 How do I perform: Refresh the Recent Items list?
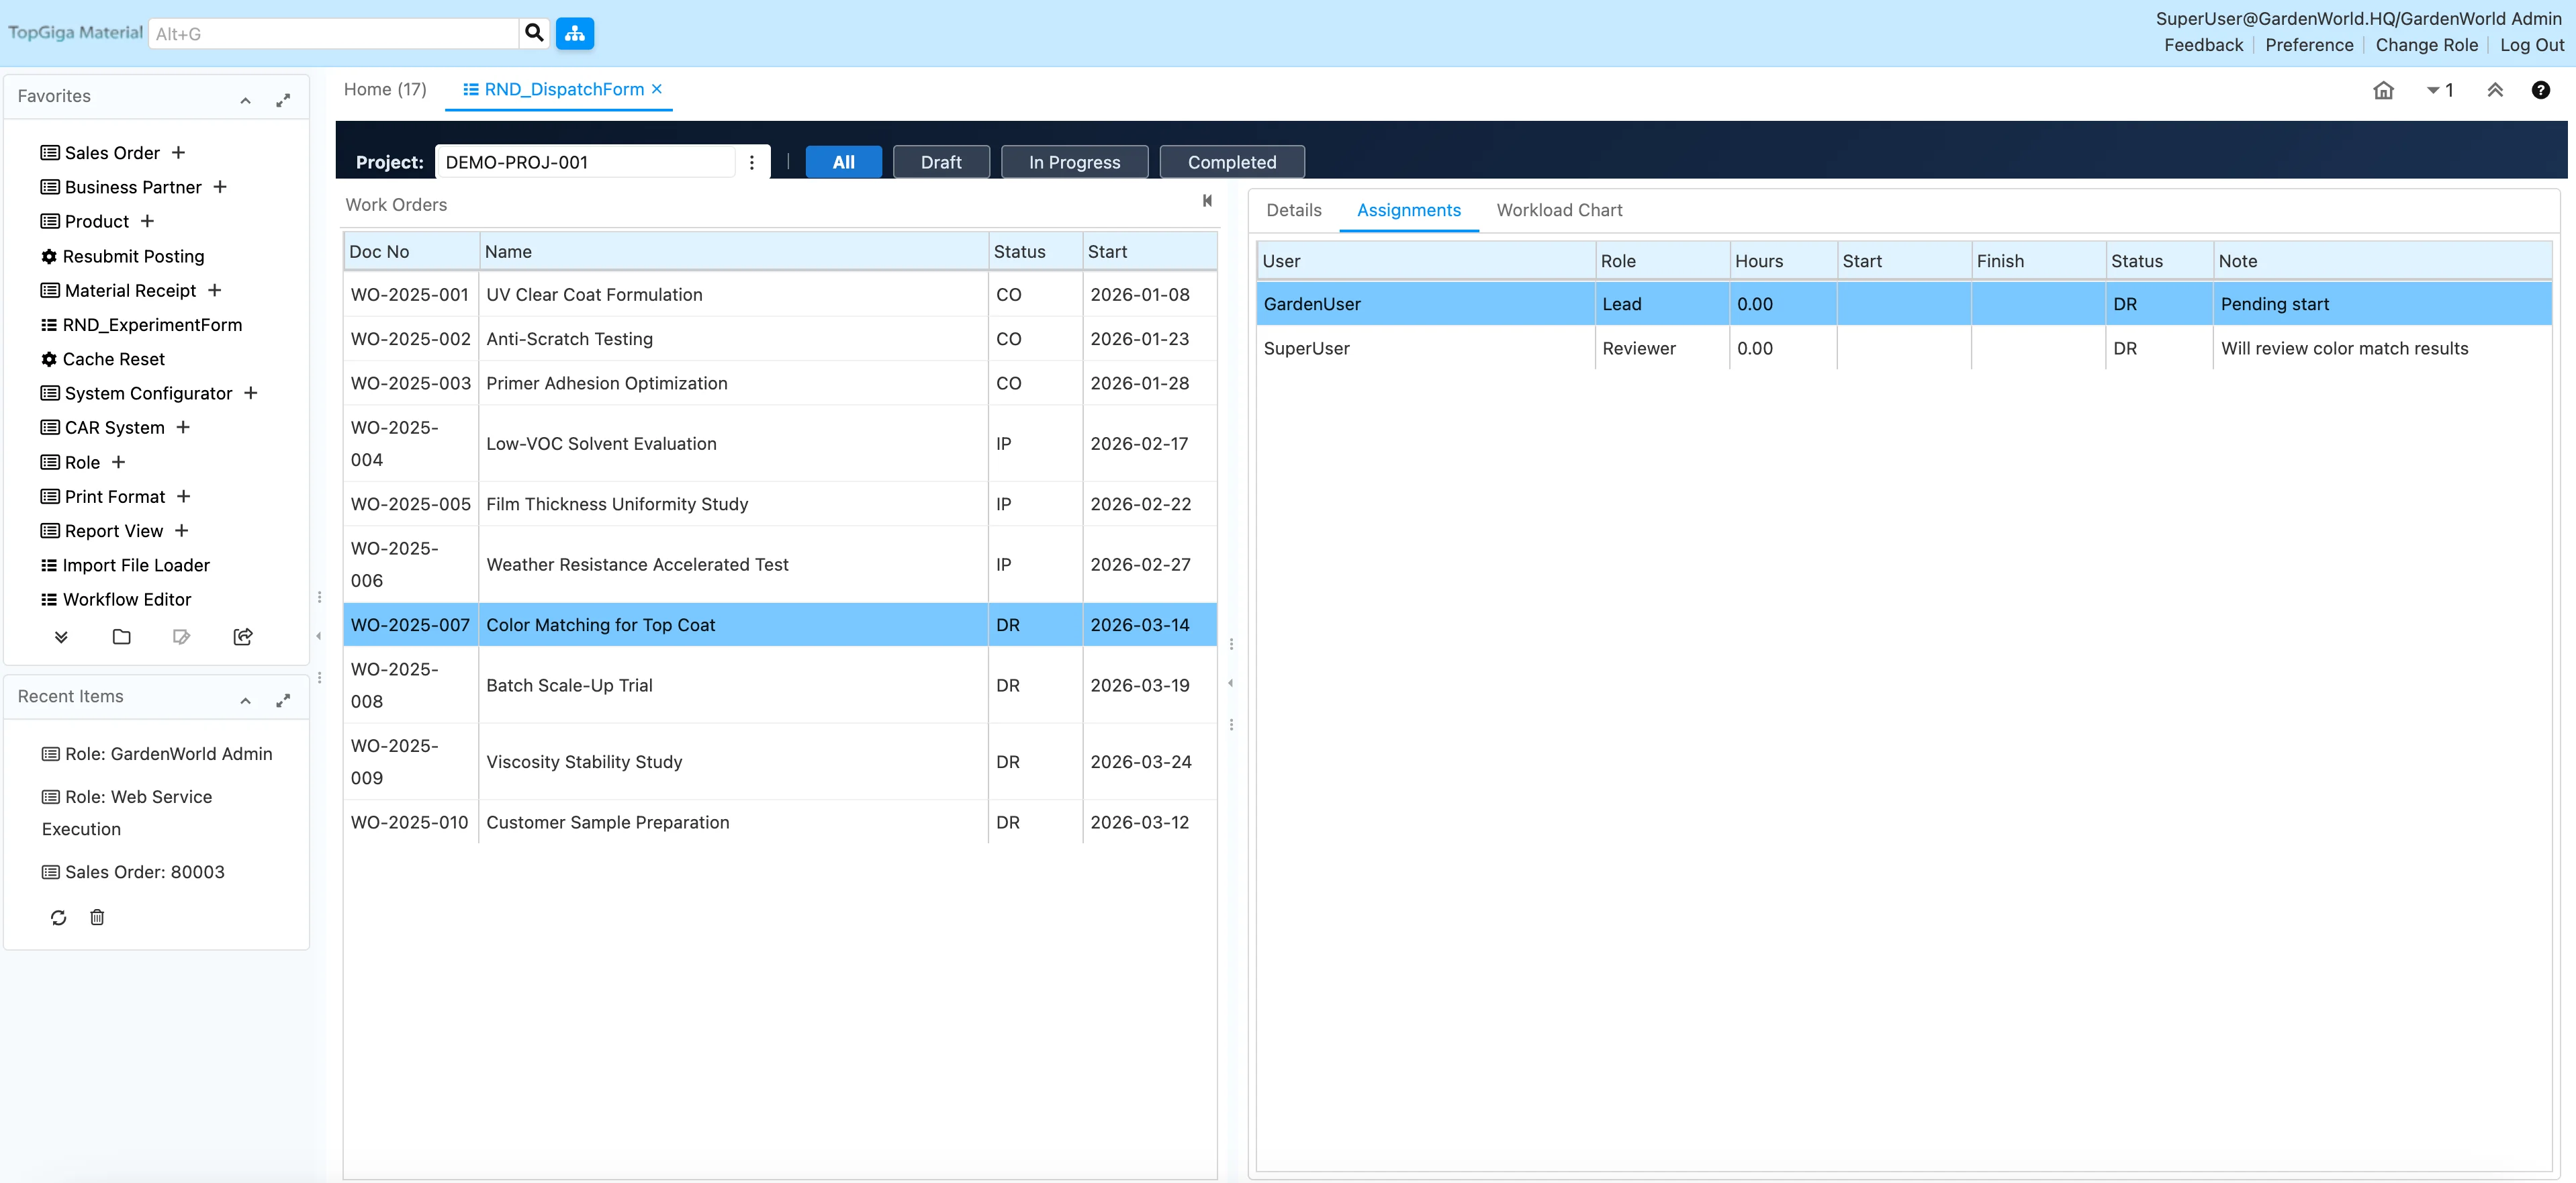click(x=58, y=917)
